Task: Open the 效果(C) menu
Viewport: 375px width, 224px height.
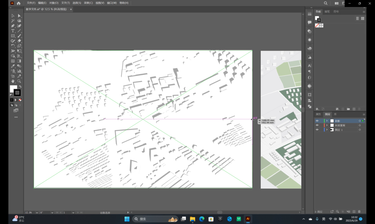Action: [88, 3]
